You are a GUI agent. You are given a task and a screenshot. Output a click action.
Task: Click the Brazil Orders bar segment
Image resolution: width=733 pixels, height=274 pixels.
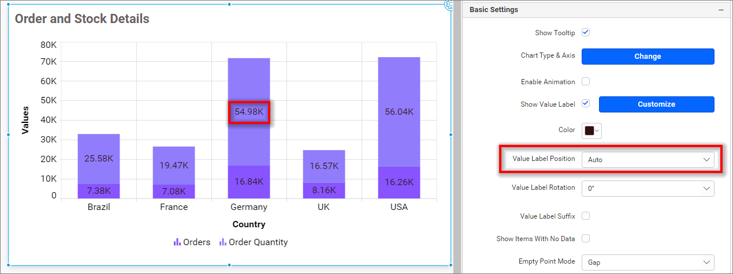(x=99, y=191)
